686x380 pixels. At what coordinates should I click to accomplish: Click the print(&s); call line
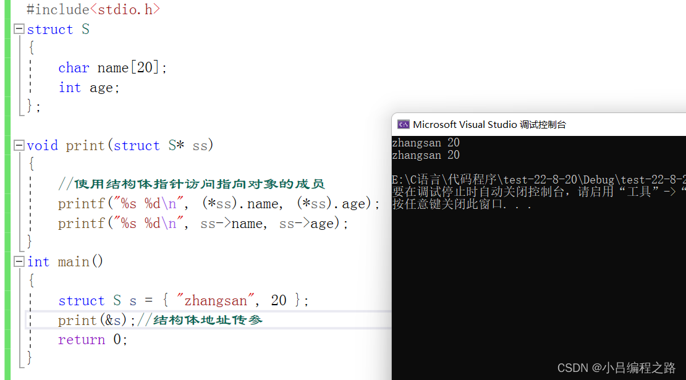point(96,320)
